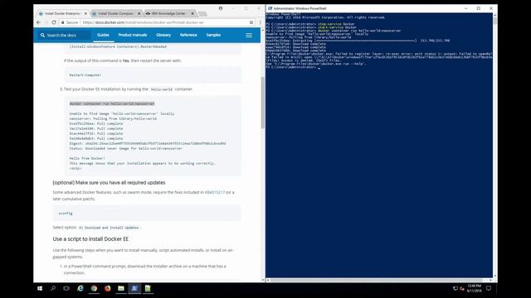
Task: Minimize the PowerShell window
Action: (x=466, y=8)
